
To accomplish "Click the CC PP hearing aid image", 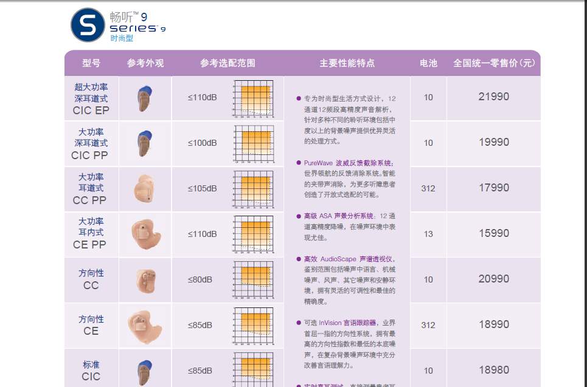I will pyautogui.click(x=144, y=189).
